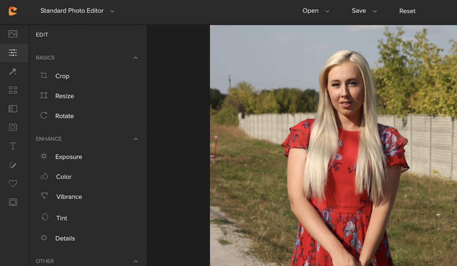
Task: Select the Text tool icon
Action: (13, 146)
